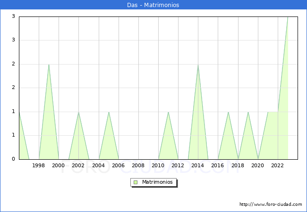Select the 2000 x-axis label
Image resolution: width=307 pixels, height=212 pixels.
[59, 165]
